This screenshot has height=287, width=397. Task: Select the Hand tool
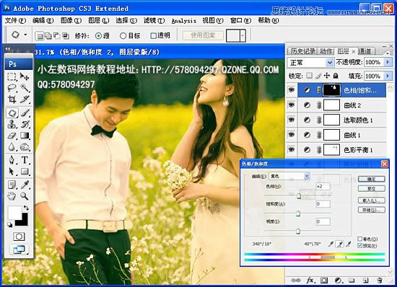coord(12,196)
